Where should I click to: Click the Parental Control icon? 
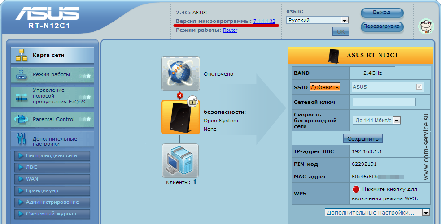point(22,119)
